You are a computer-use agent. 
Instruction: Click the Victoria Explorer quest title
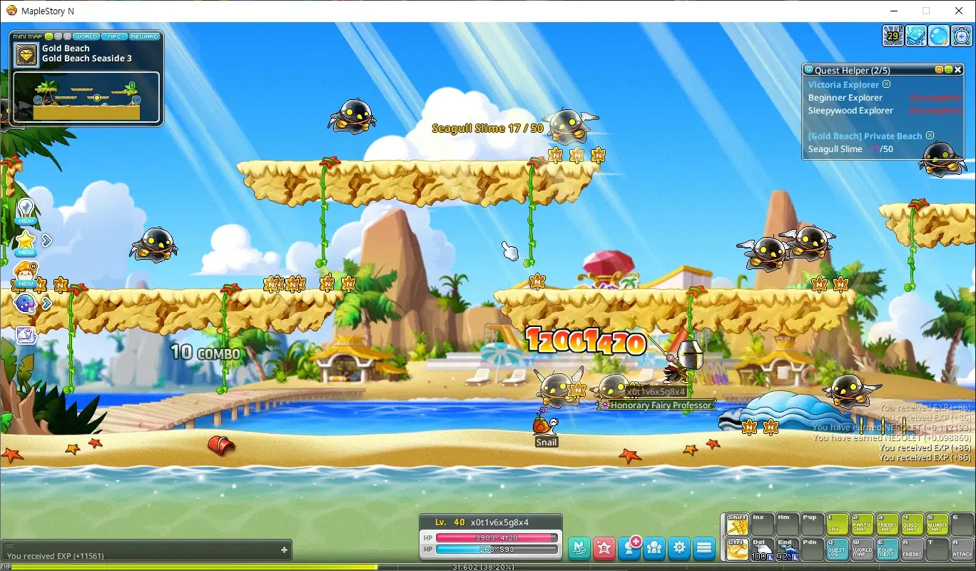(843, 84)
